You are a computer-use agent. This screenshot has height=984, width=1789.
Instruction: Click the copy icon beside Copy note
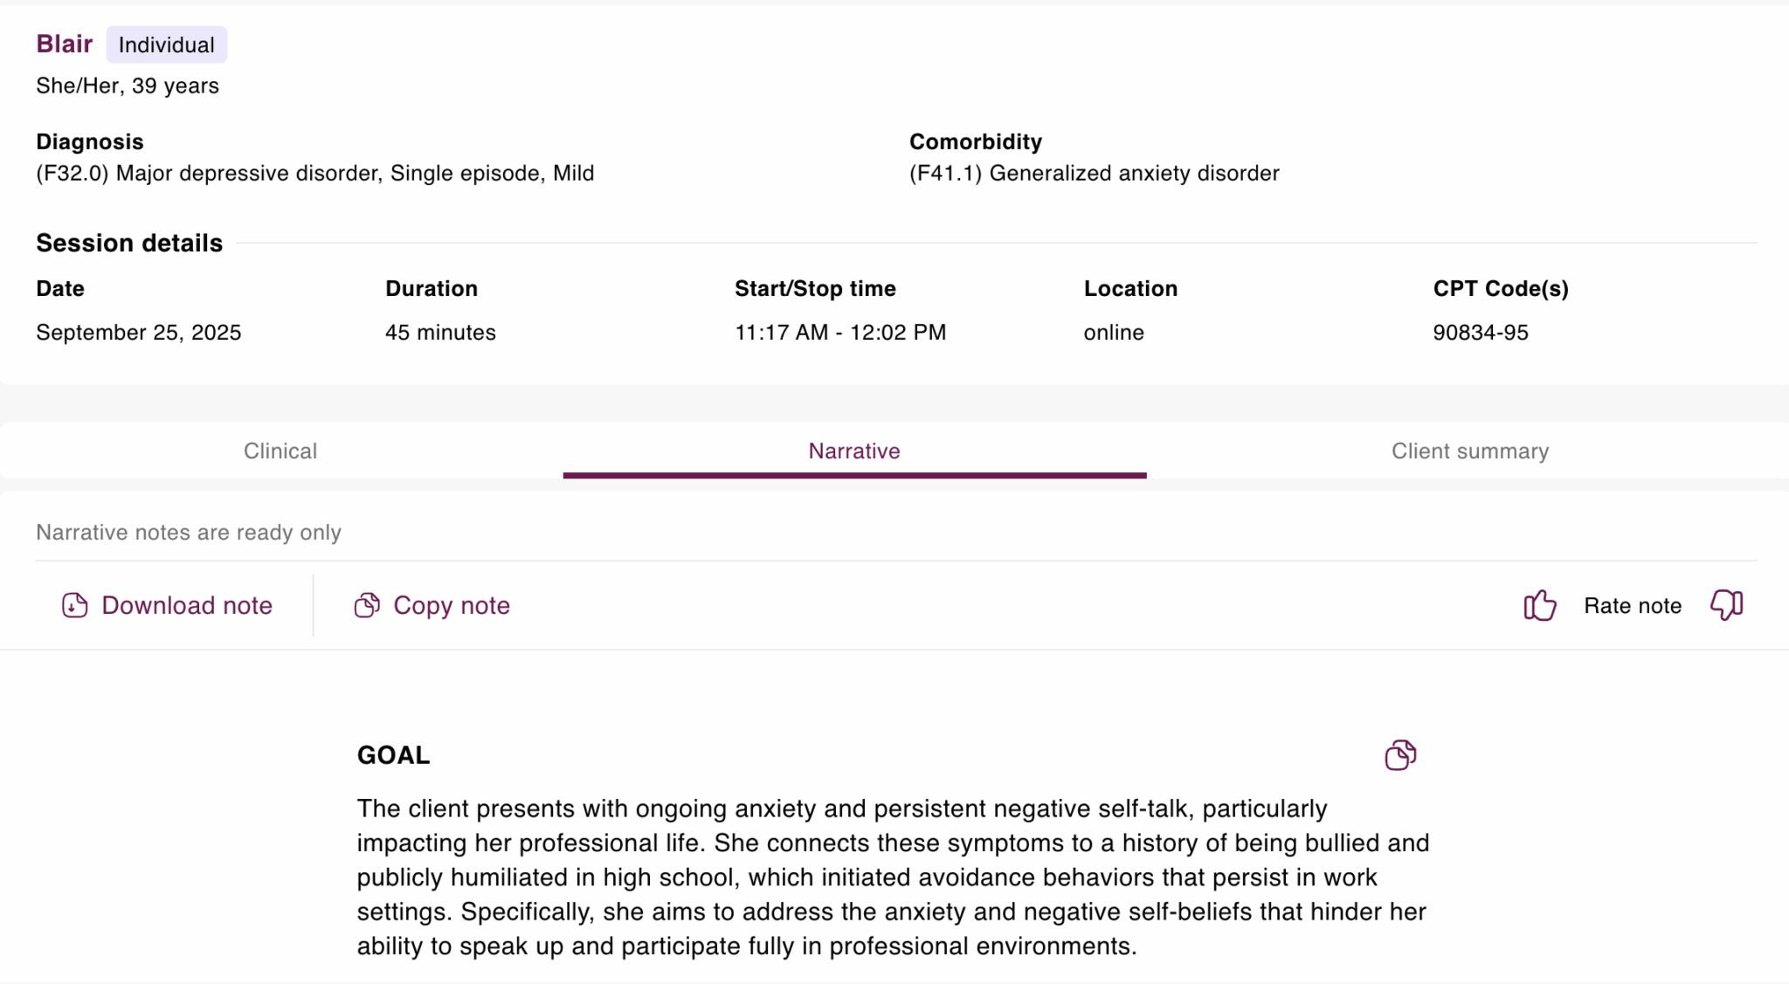tap(367, 605)
